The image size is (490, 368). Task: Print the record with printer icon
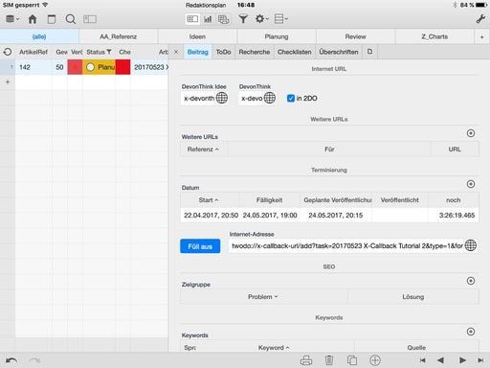(306, 360)
